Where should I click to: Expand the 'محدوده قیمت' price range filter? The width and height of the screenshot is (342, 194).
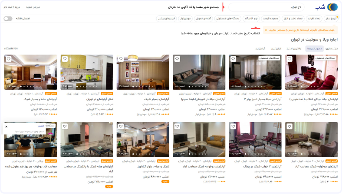click(x=270, y=19)
